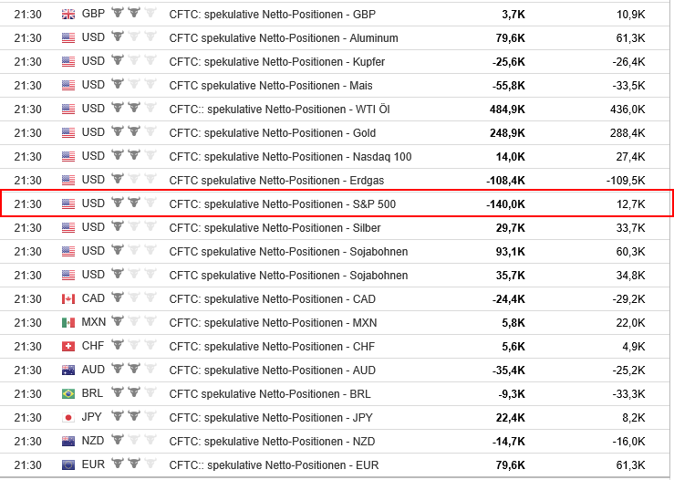Image resolution: width=674 pixels, height=480 pixels.
Task: Click the Swiss flag in the CHF row
Action: (x=68, y=346)
